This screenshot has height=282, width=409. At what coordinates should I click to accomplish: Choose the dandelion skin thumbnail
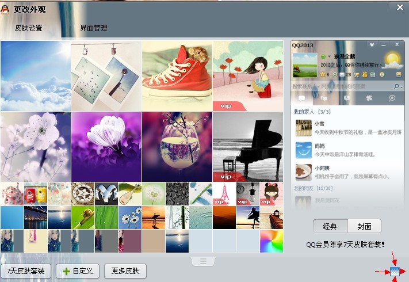click(x=154, y=194)
